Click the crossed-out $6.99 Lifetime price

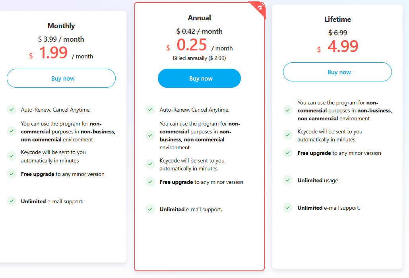(337, 33)
